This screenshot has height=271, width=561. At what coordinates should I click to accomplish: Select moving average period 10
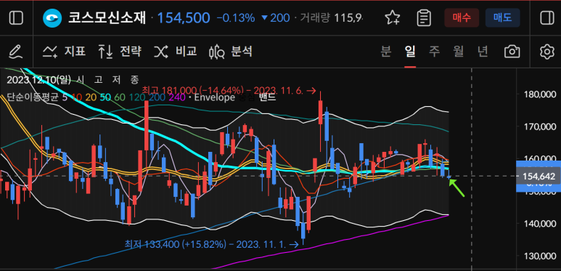coord(76,97)
